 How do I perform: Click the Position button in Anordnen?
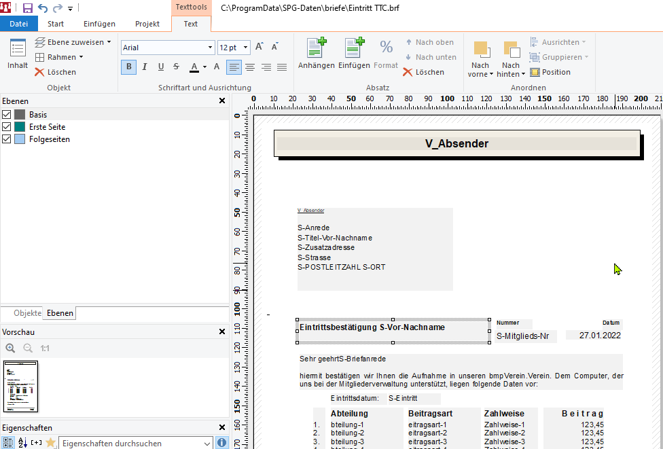(550, 72)
